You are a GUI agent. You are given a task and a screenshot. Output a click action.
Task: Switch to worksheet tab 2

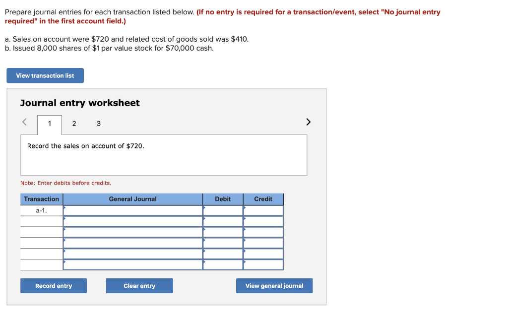click(x=74, y=123)
